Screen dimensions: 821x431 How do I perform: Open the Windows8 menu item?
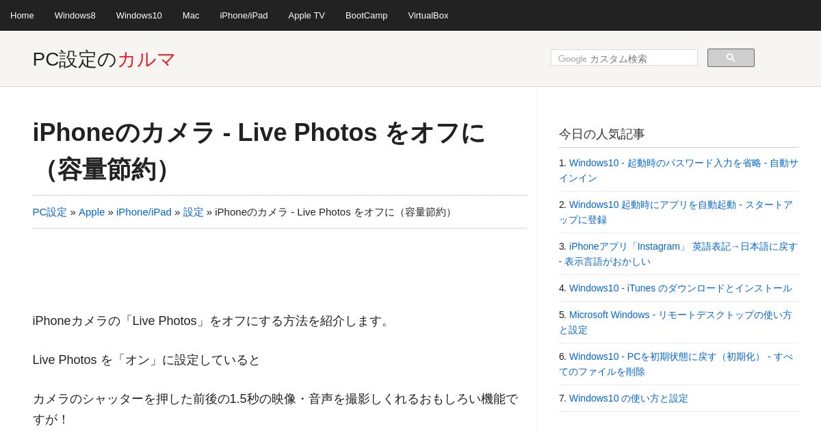[x=75, y=15]
